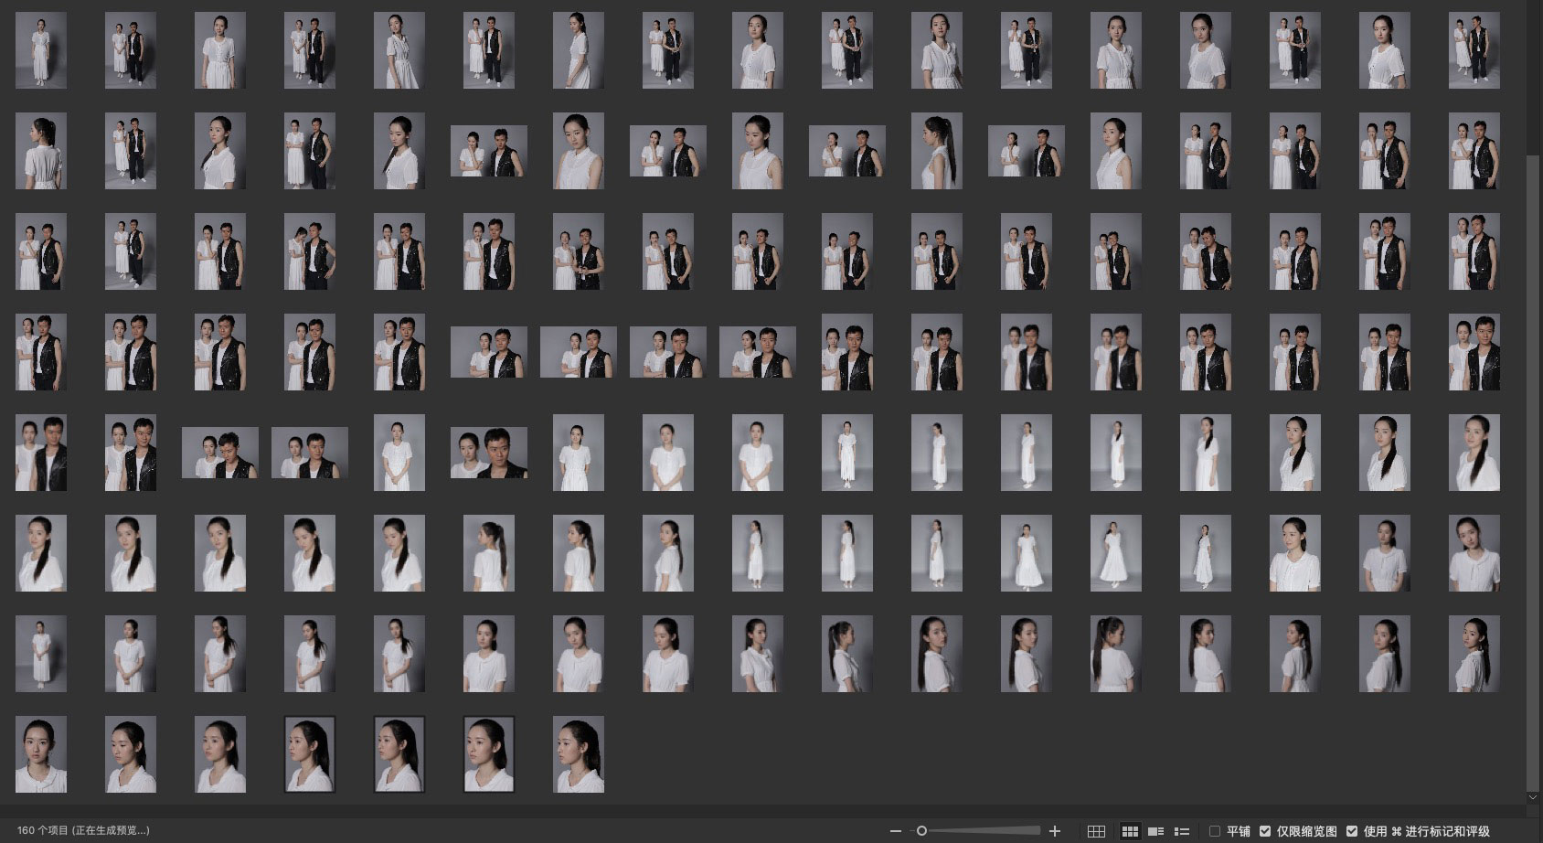Enable the lock thumbnail grid icon
The width and height of the screenshot is (1543, 843).
(x=1096, y=831)
